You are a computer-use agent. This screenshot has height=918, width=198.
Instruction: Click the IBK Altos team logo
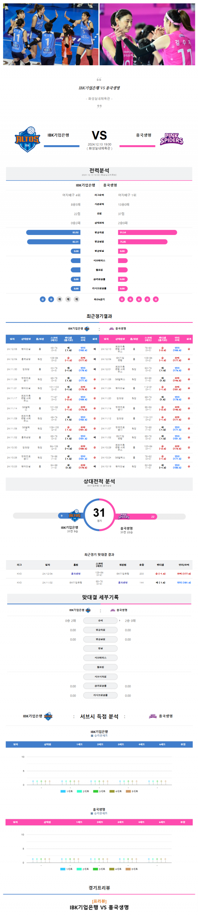coord(27,139)
